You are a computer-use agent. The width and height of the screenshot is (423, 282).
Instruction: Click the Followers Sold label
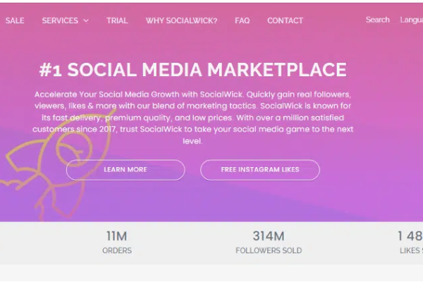click(x=268, y=250)
